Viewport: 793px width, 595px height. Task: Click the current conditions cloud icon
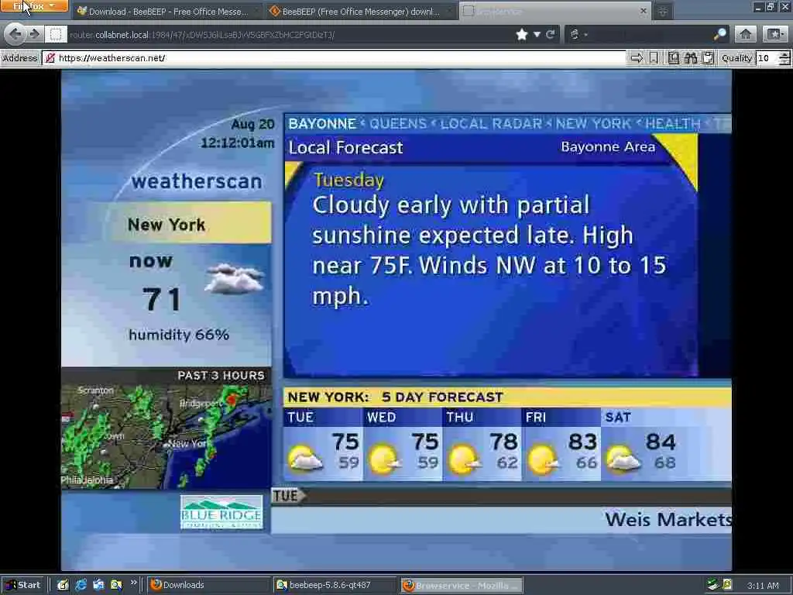(234, 279)
